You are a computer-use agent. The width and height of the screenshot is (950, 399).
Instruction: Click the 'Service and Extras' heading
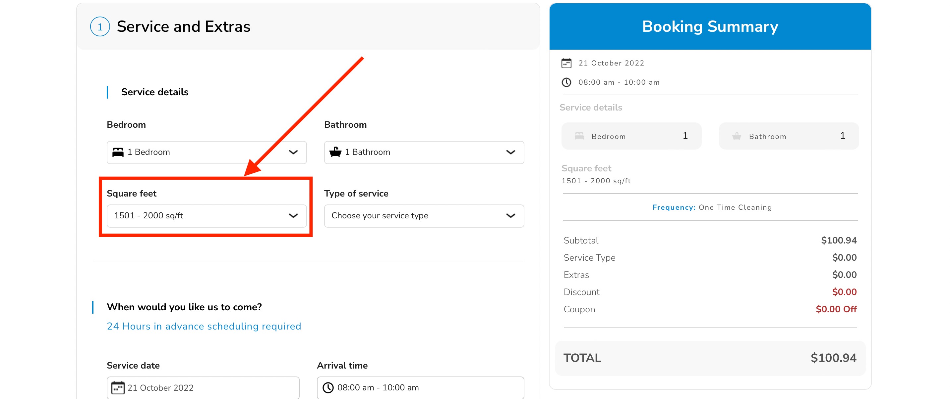(184, 26)
